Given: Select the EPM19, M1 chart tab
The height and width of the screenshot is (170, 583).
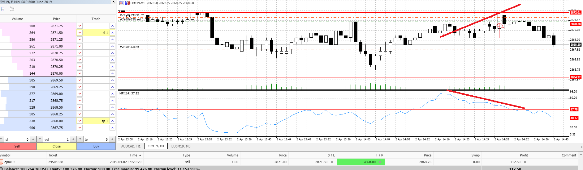Looking at the screenshot, I should (156, 146).
